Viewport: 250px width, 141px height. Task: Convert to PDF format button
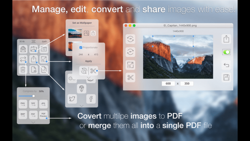33,115
